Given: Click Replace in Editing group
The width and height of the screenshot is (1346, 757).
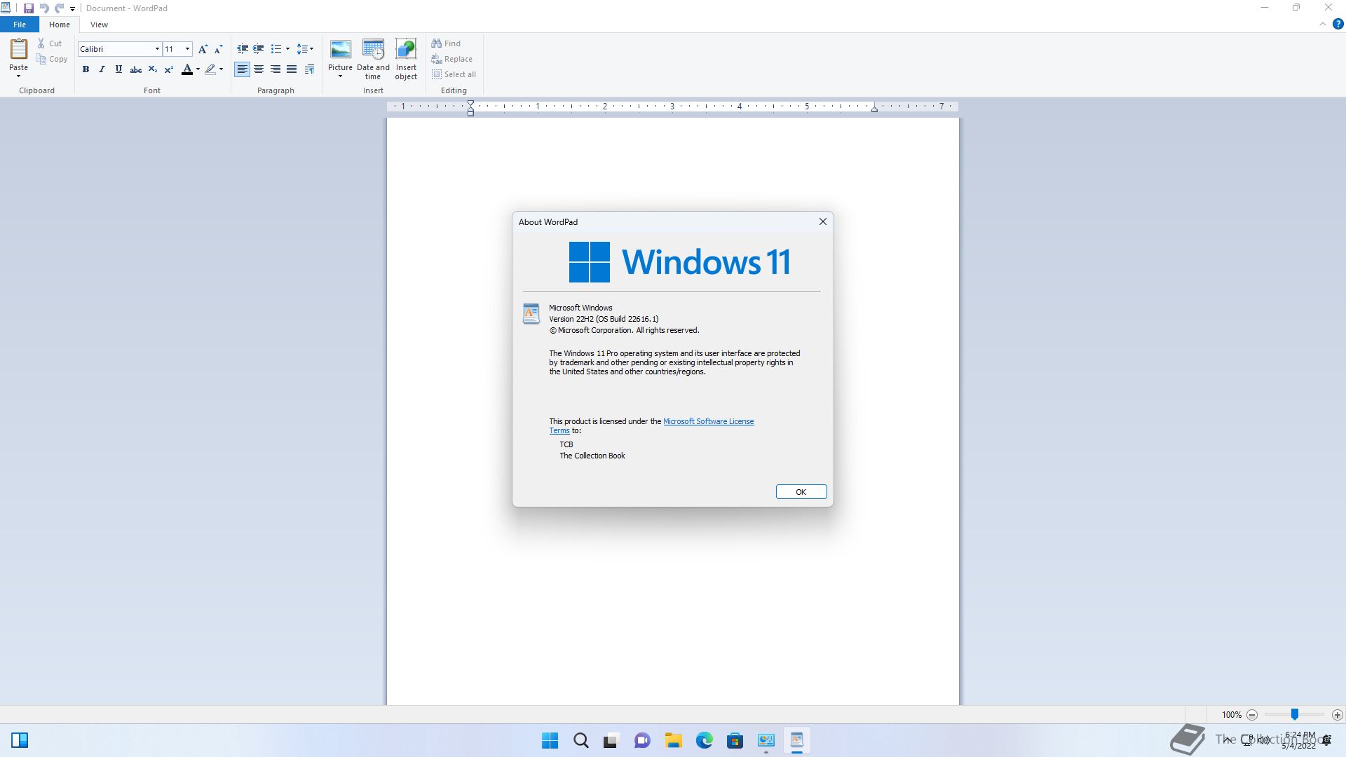Looking at the screenshot, I should [452, 59].
